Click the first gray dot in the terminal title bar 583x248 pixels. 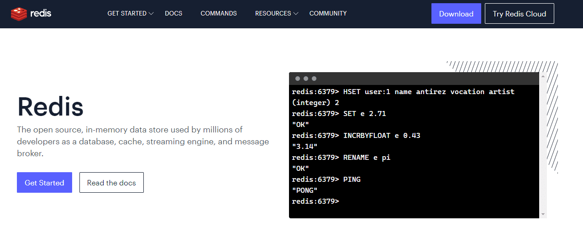298,79
